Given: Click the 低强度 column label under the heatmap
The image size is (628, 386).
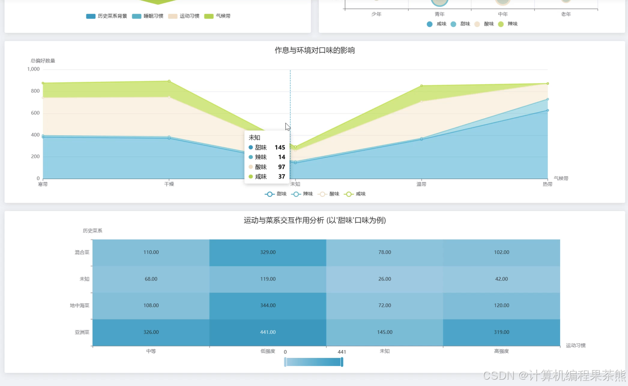Looking at the screenshot, I should pyautogui.click(x=268, y=351).
